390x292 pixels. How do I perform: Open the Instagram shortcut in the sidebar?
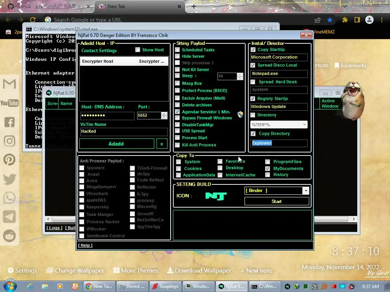[10, 141]
